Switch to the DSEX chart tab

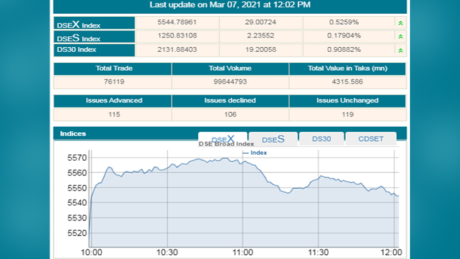[x=223, y=139]
